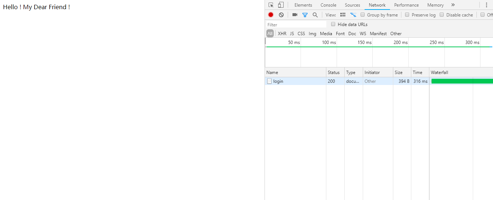Sort by the Initiator column header

(x=378, y=73)
